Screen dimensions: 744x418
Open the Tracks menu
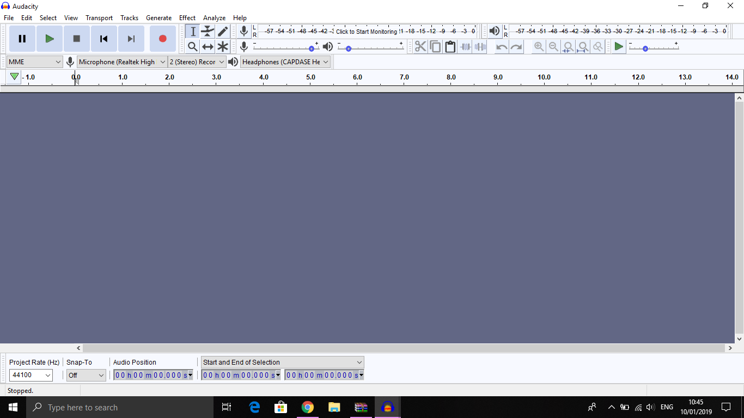[130, 18]
